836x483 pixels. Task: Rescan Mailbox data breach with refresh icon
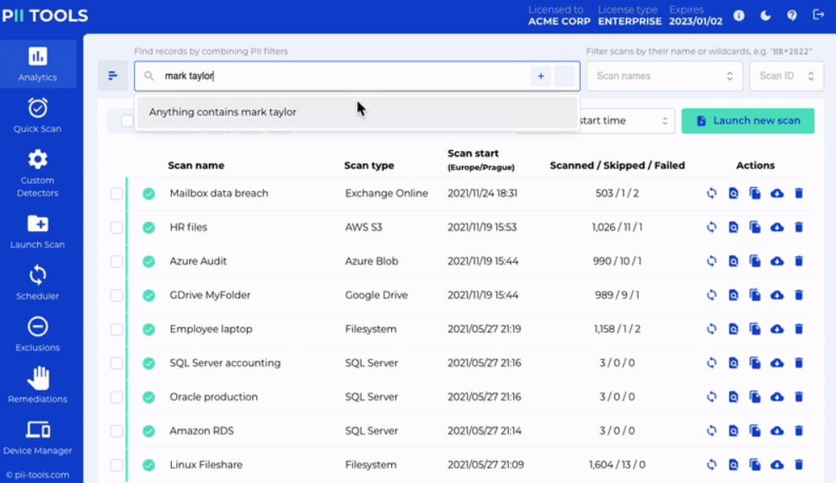712,193
